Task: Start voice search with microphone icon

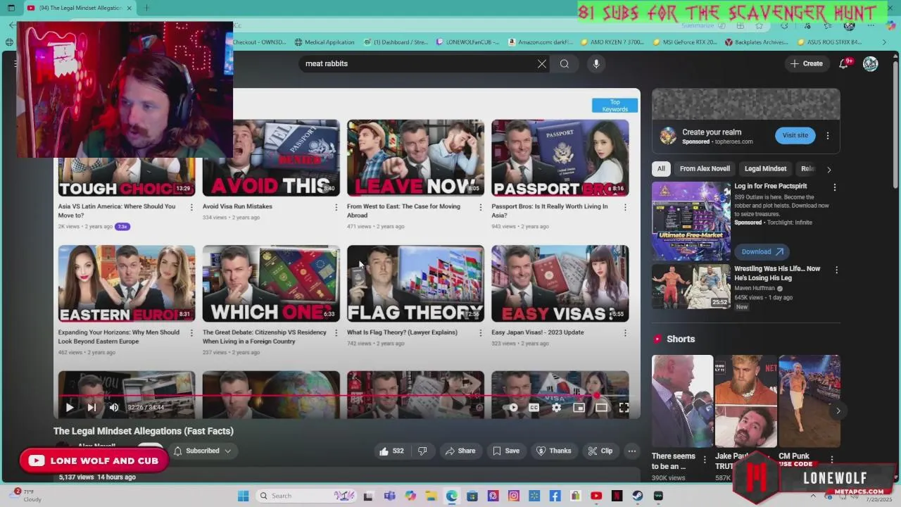Action: click(596, 63)
